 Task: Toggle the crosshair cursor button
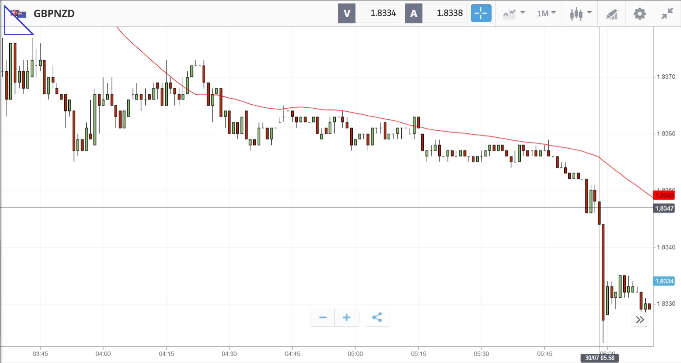click(x=481, y=13)
